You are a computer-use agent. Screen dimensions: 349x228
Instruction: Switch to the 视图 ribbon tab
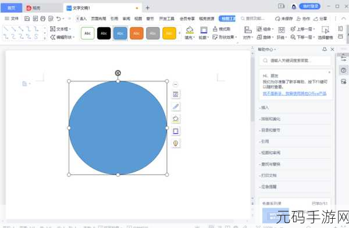pos(138,19)
